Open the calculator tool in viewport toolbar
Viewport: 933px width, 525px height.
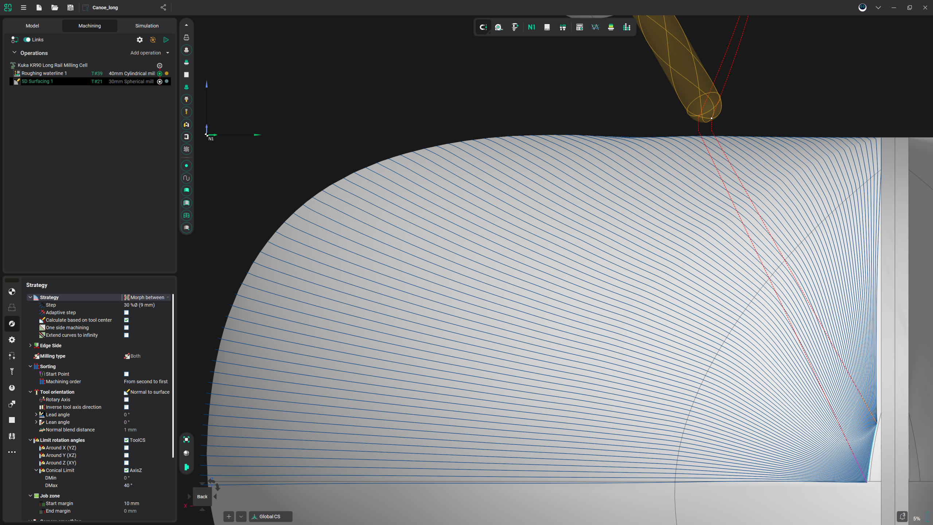579,27
